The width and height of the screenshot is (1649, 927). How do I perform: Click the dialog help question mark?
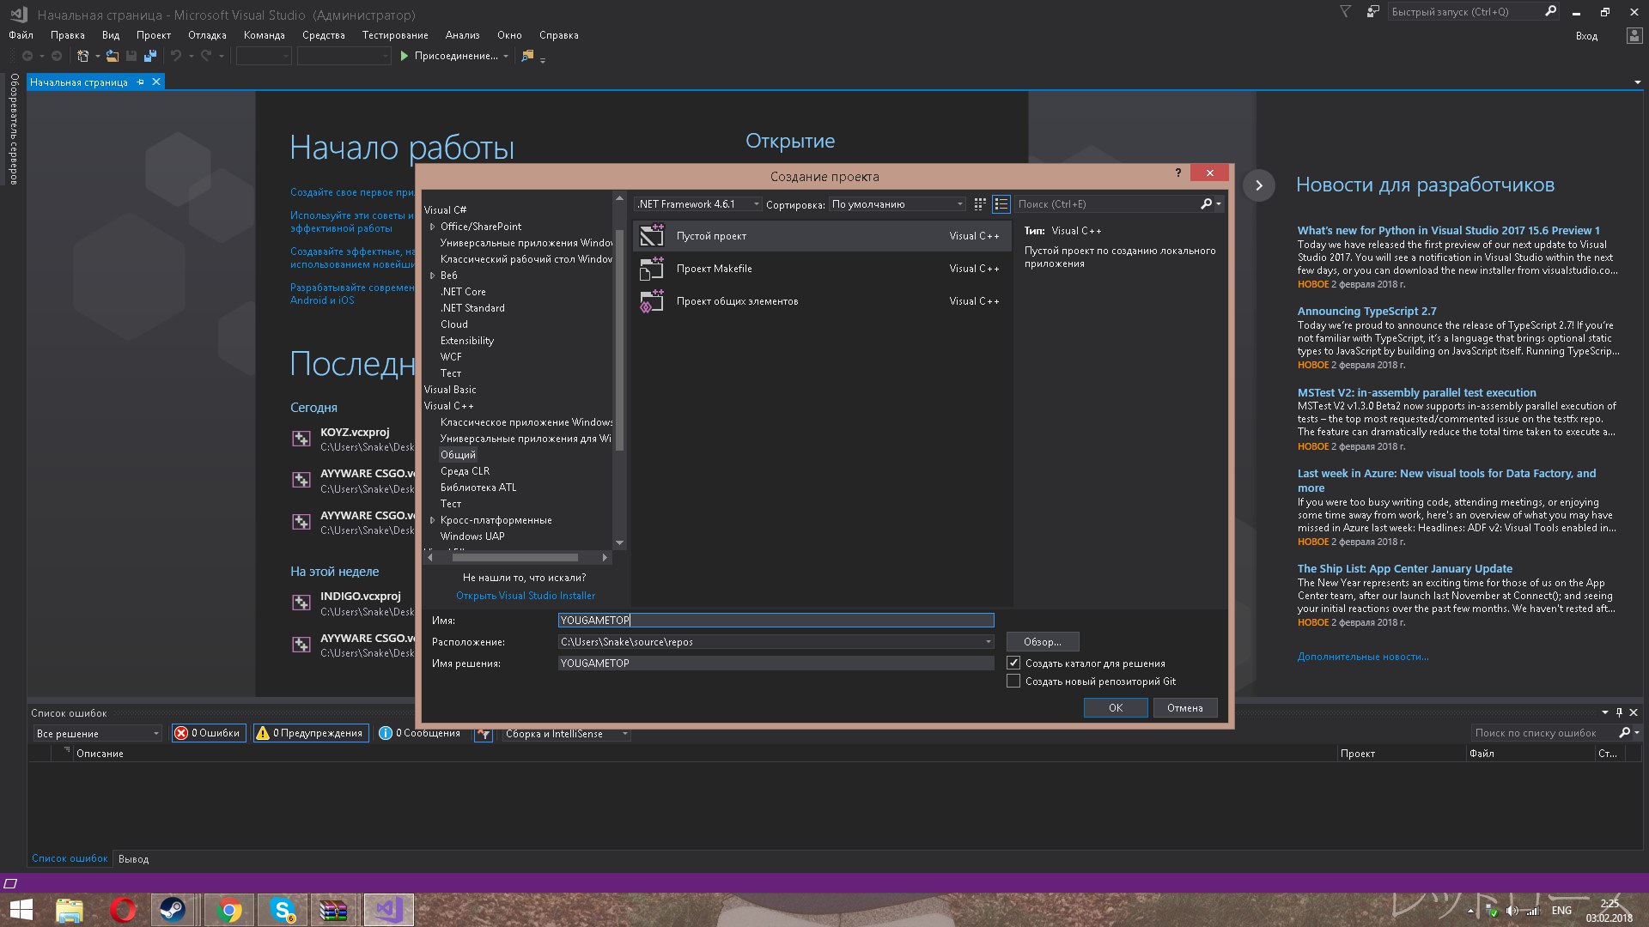tap(1177, 173)
